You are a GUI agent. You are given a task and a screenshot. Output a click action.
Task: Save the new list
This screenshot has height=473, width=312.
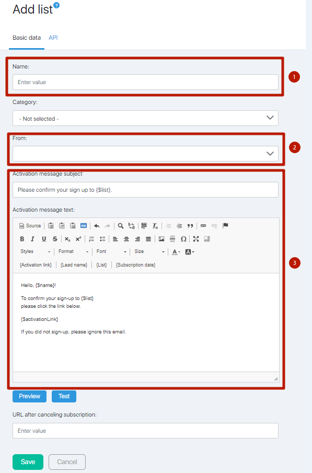(x=28, y=462)
